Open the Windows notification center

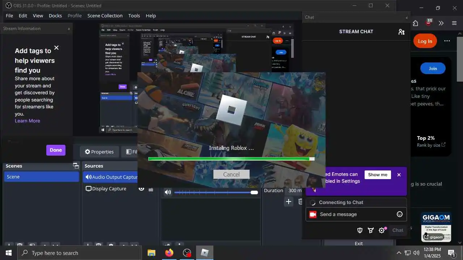451,253
